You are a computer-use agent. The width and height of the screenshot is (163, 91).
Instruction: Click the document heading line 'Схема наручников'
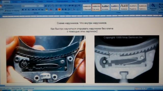[82, 23]
